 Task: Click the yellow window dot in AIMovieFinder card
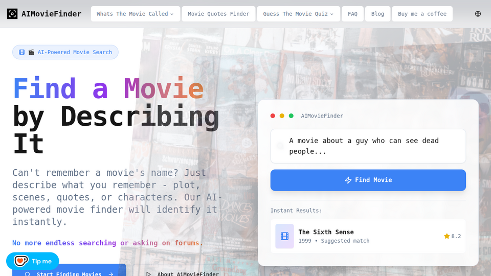[x=282, y=116]
